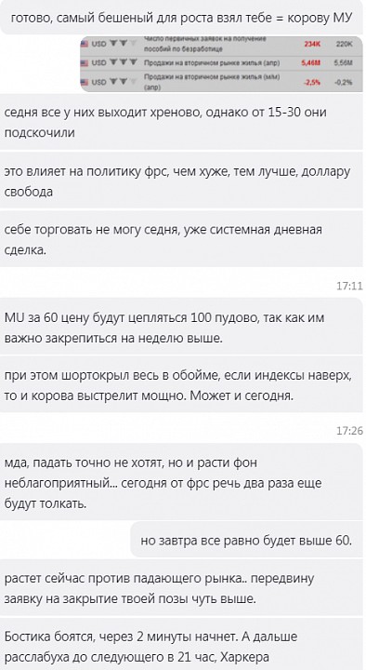366x670 pixels.
Task: Click the 17:11 timestamp
Action: [x=349, y=286]
